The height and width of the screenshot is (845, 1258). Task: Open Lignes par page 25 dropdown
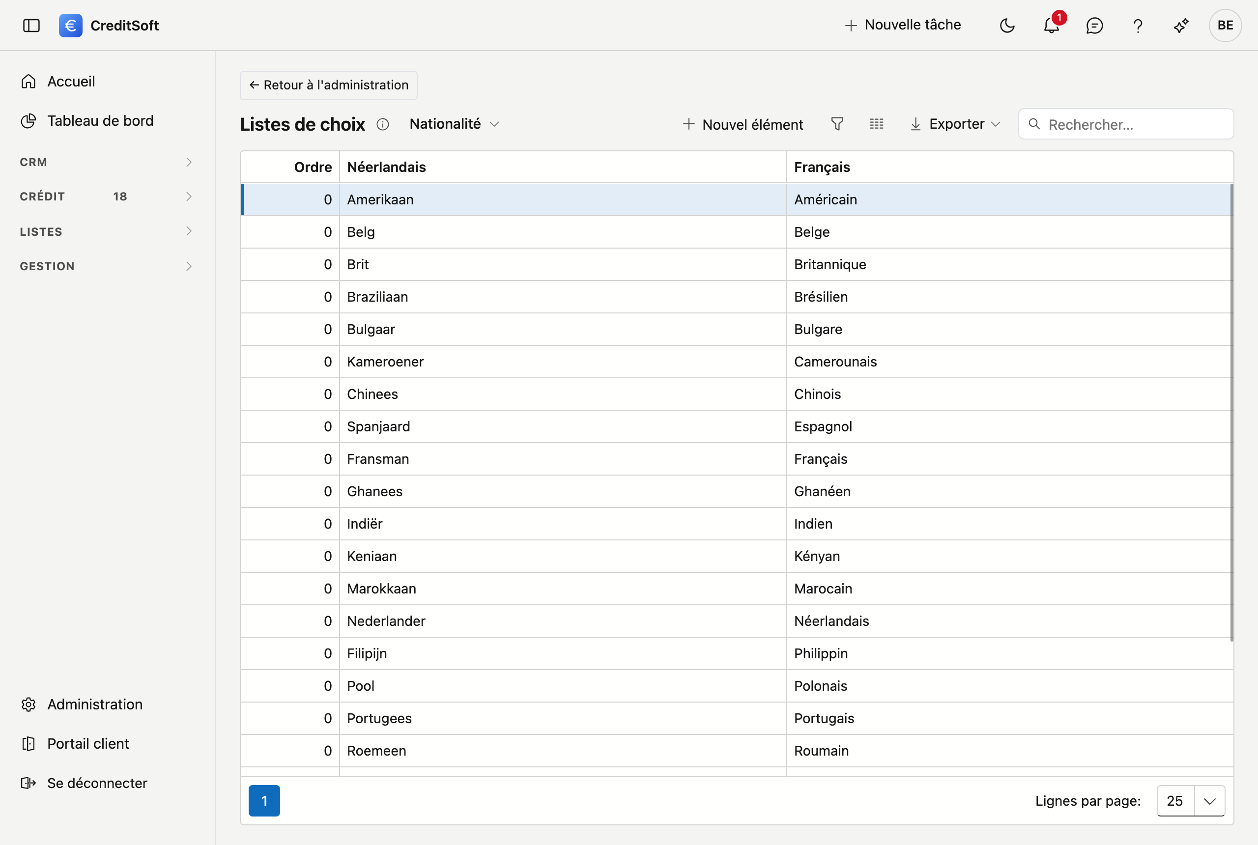[1191, 801]
